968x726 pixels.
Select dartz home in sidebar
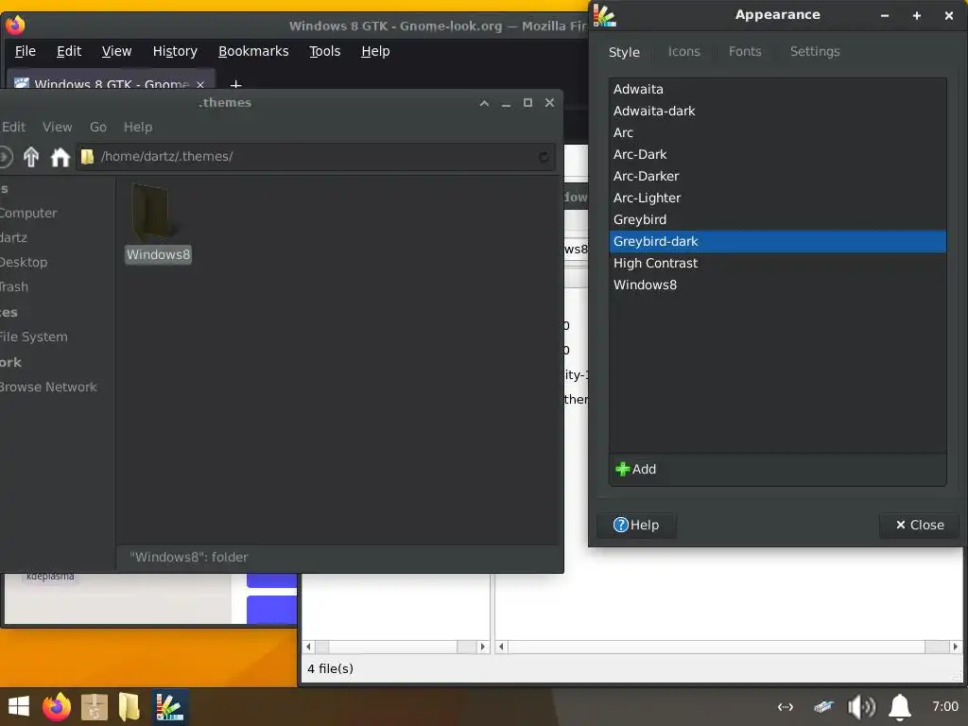[13, 237]
